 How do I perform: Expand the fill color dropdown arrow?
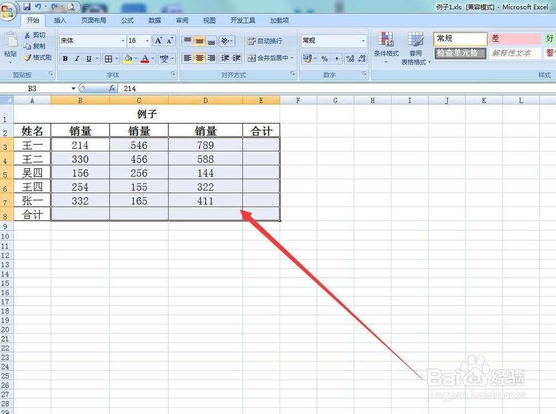tap(136, 58)
